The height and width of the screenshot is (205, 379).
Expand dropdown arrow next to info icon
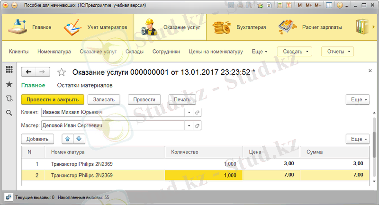pos(347,6)
